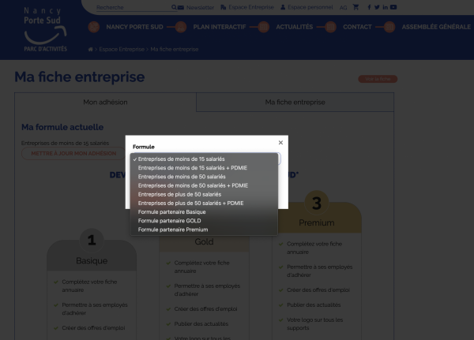
Task: Select Formule partenaire GOLD option
Action: [x=204, y=221]
